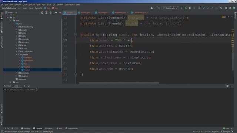Add a new terminal session with plus icon
237x133 pixels.
tap(24, 86)
